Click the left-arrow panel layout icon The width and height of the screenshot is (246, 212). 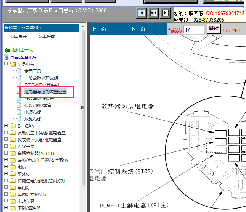tap(165, 13)
